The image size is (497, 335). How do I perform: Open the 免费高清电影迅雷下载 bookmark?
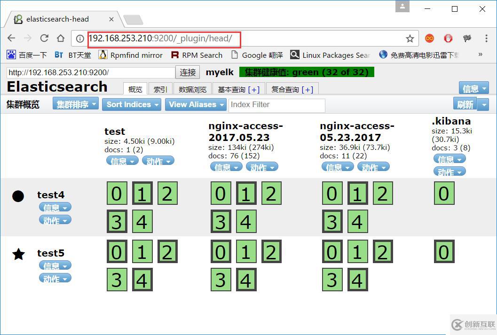(x=418, y=55)
